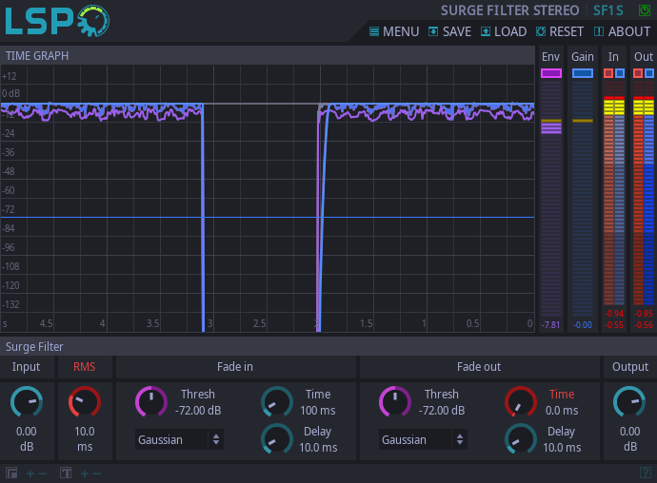The width and height of the screenshot is (657, 483).
Task: Click the In level meter bars
Action: pos(614,193)
